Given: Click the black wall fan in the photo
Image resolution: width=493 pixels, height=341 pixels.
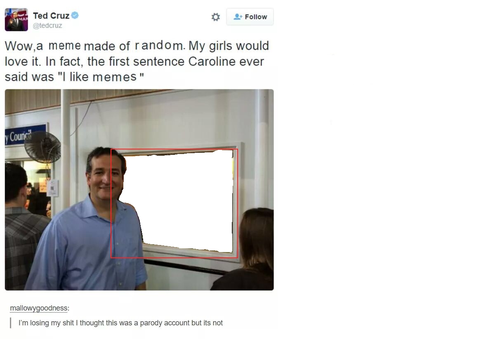Looking at the screenshot, I should click(43, 147).
